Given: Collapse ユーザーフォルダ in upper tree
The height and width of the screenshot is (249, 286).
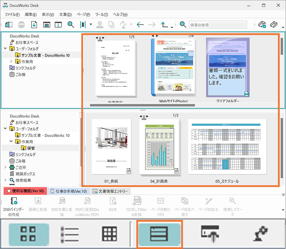Looking at the screenshot, I should point(5,48).
